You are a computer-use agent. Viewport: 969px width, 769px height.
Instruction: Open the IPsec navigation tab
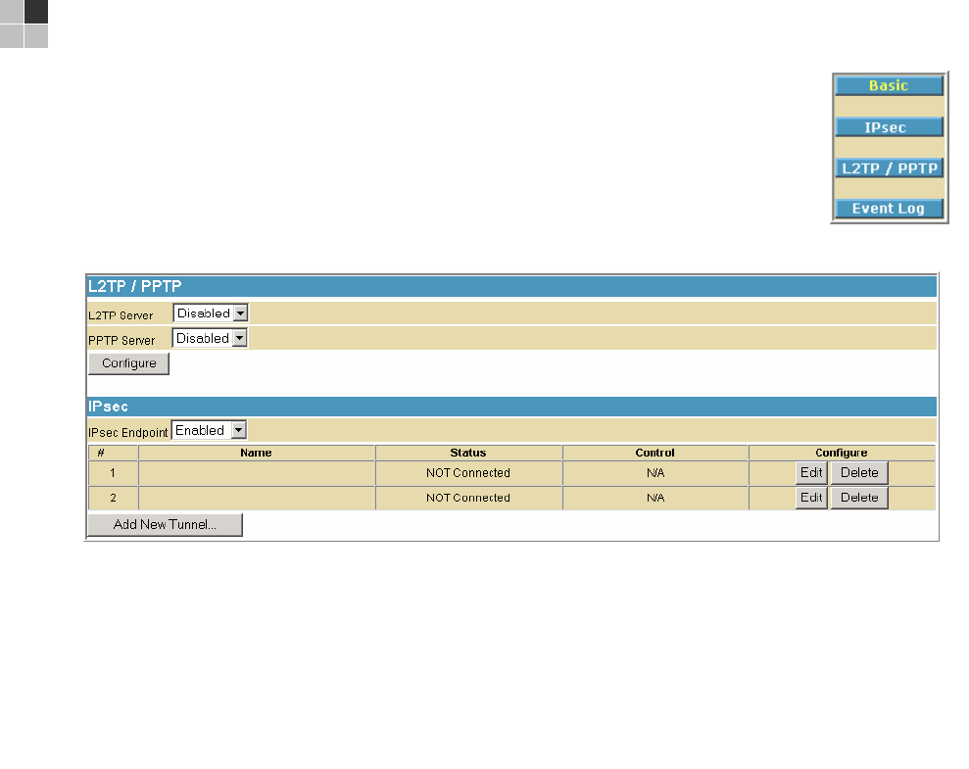click(889, 127)
